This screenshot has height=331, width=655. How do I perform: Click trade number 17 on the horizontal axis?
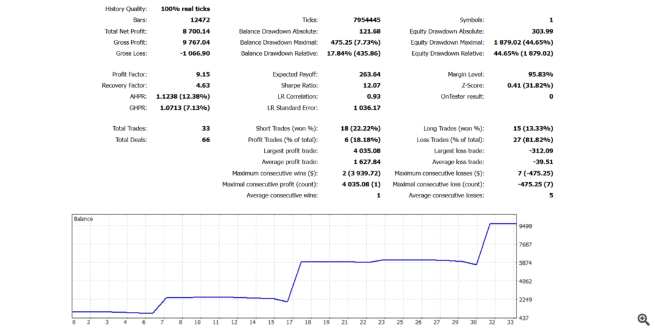coord(289,322)
